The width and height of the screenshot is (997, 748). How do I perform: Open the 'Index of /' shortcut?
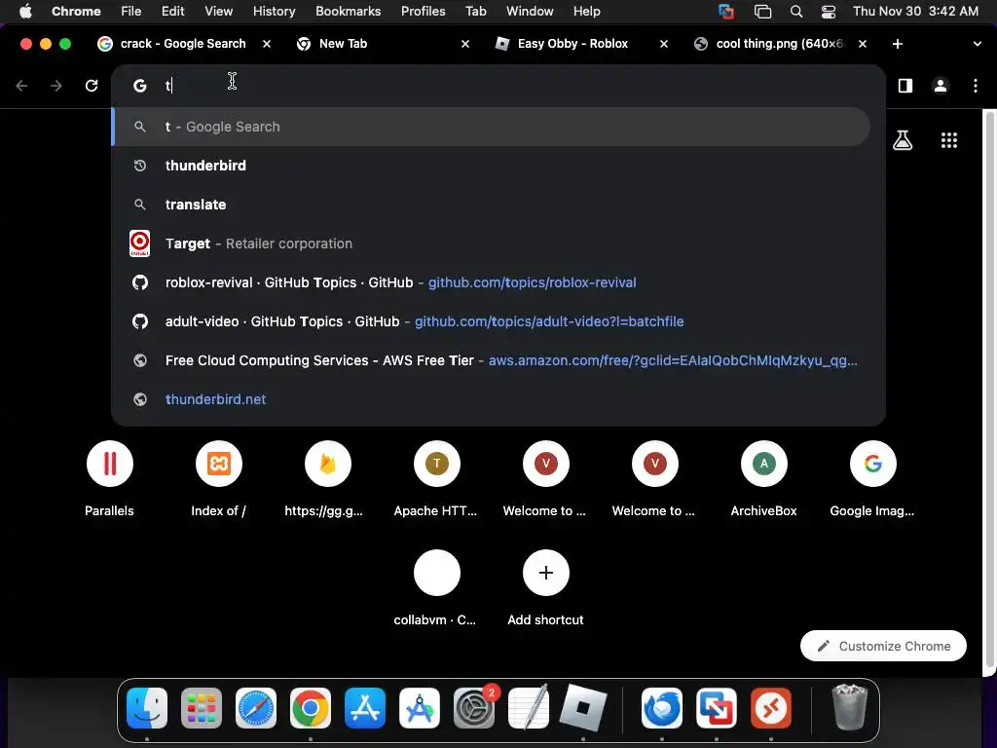[x=219, y=478]
